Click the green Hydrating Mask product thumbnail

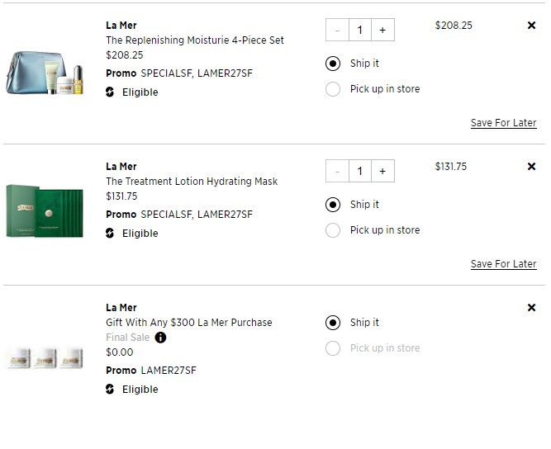(x=45, y=211)
